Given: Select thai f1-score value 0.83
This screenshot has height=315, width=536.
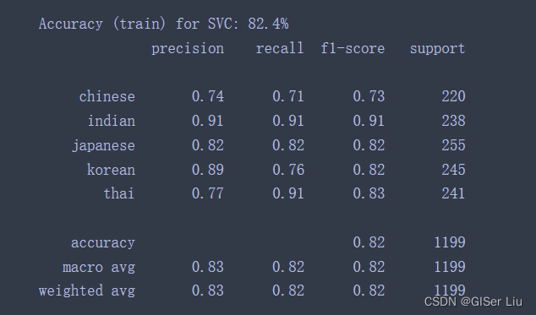Looking at the screenshot, I should [x=369, y=193].
